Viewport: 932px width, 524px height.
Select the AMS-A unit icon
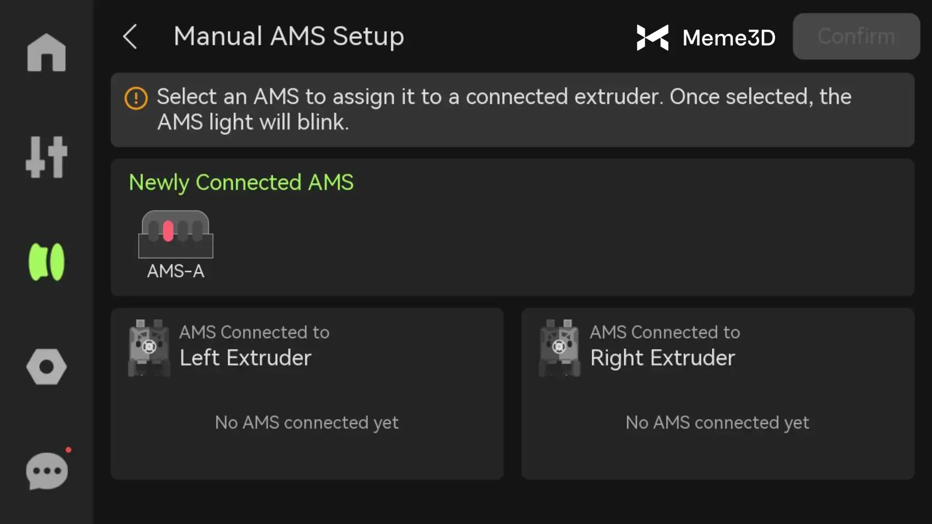click(x=176, y=234)
